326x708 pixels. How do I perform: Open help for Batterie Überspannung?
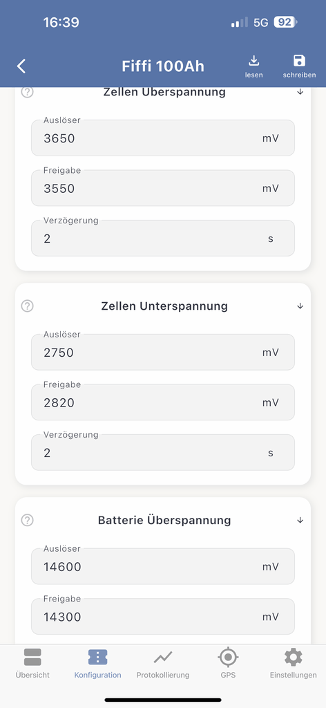[28, 520]
